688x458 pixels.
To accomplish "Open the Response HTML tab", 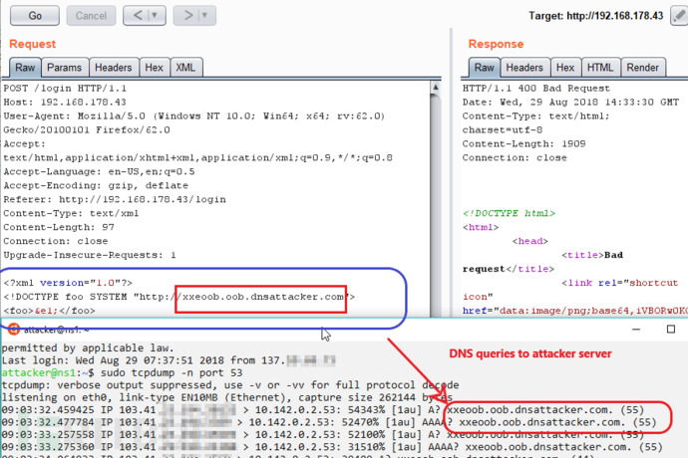I will click(x=600, y=68).
